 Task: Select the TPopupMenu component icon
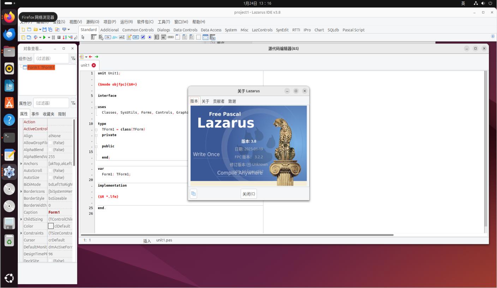coord(101,37)
